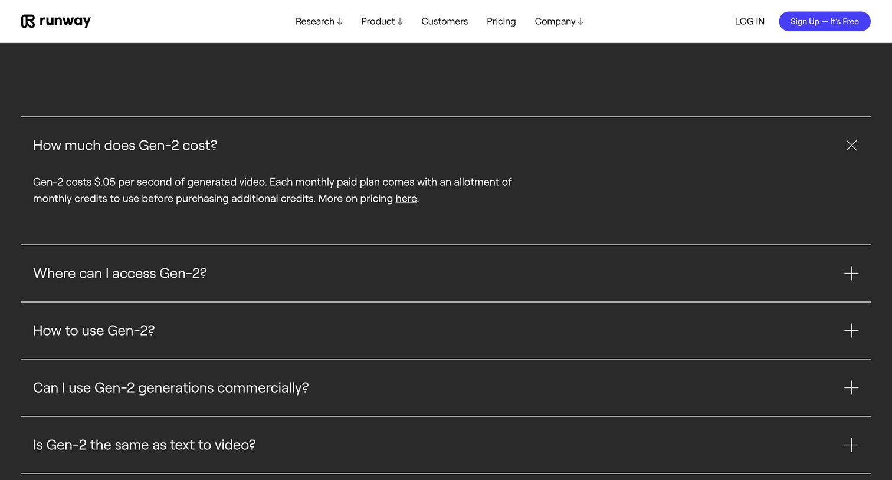Expand the Company dropdown menu

(x=559, y=21)
